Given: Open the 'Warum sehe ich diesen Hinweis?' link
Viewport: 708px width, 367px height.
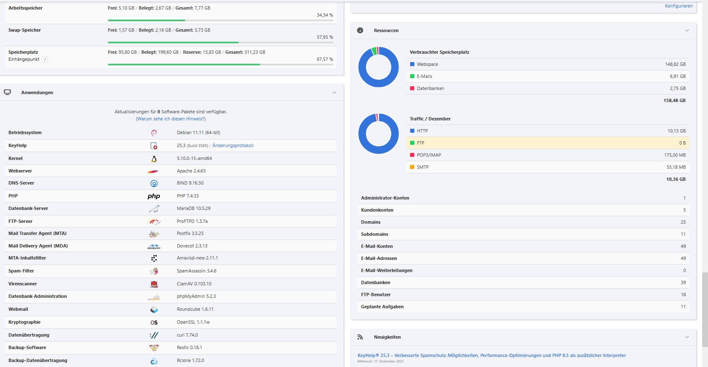Looking at the screenshot, I should coord(171,119).
